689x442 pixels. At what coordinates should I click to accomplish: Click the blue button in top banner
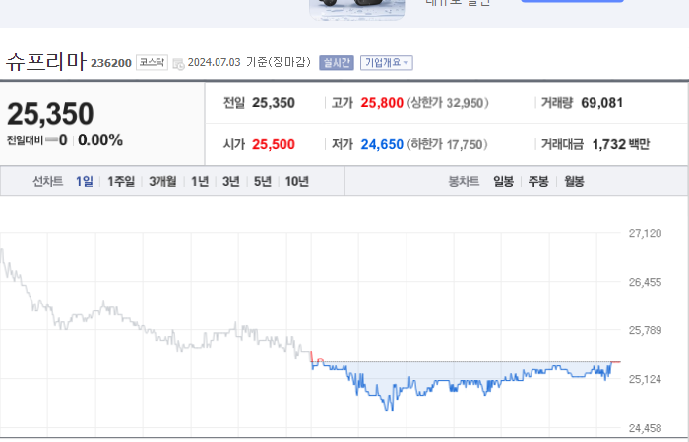pyautogui.click(x=572, y=1)
